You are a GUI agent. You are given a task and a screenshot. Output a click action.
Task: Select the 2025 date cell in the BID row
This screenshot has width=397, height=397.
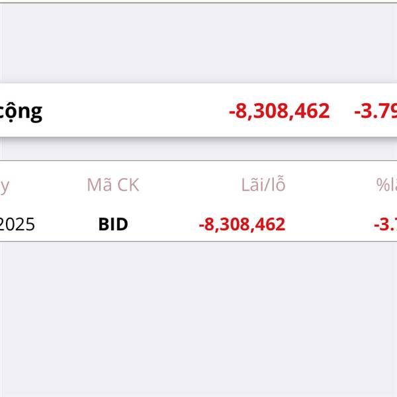pos(17,224)
